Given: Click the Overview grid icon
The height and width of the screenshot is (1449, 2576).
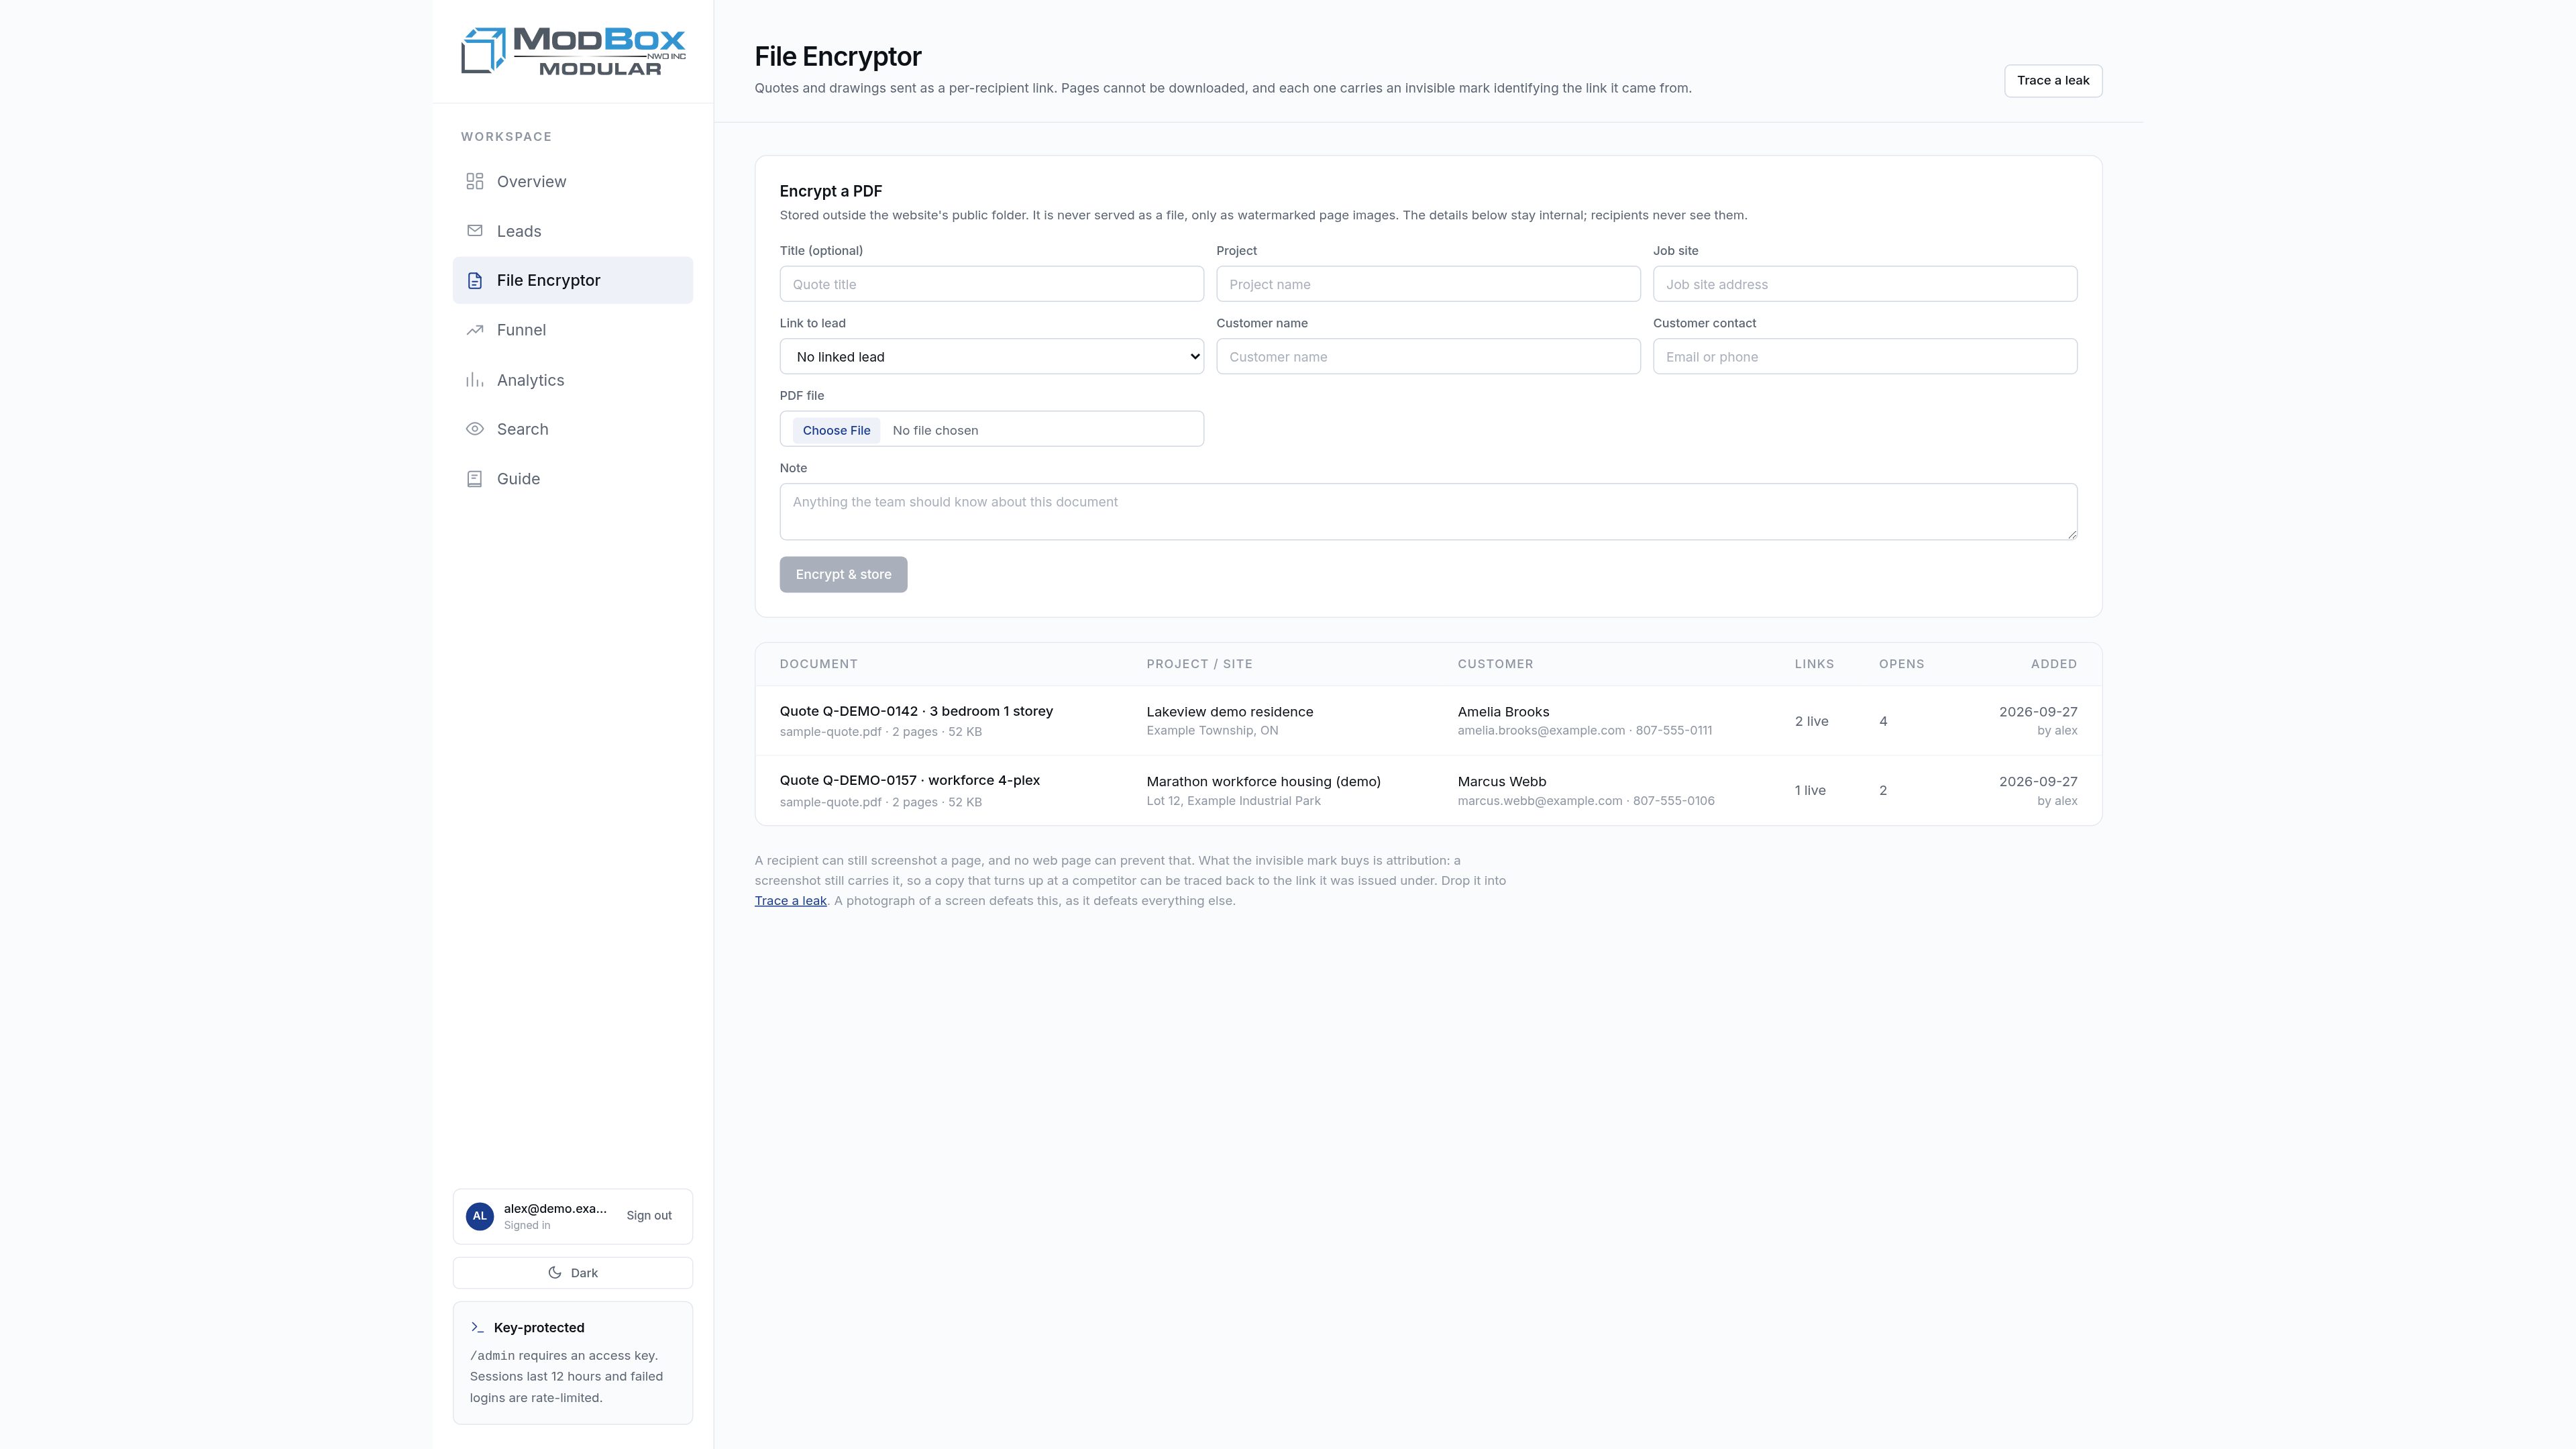Looking at the screenshot, I should click(x=475, y=181).
